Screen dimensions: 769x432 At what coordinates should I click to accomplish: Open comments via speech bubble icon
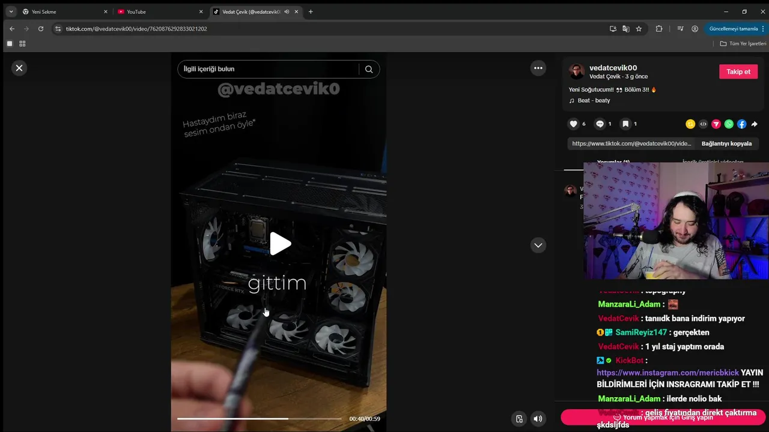tap(600, 124)
